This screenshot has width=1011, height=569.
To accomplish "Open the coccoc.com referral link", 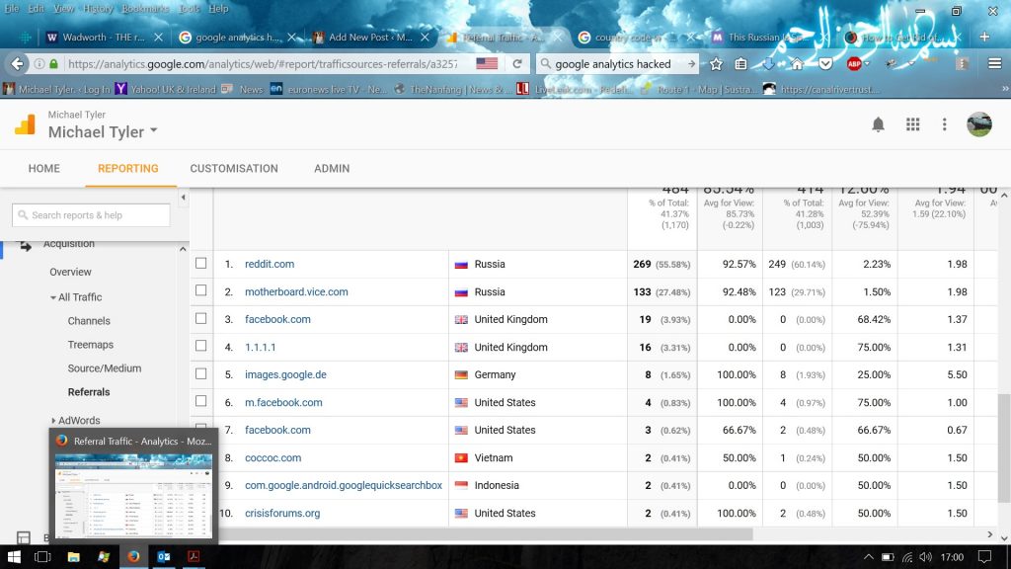I will pos(272,458).
